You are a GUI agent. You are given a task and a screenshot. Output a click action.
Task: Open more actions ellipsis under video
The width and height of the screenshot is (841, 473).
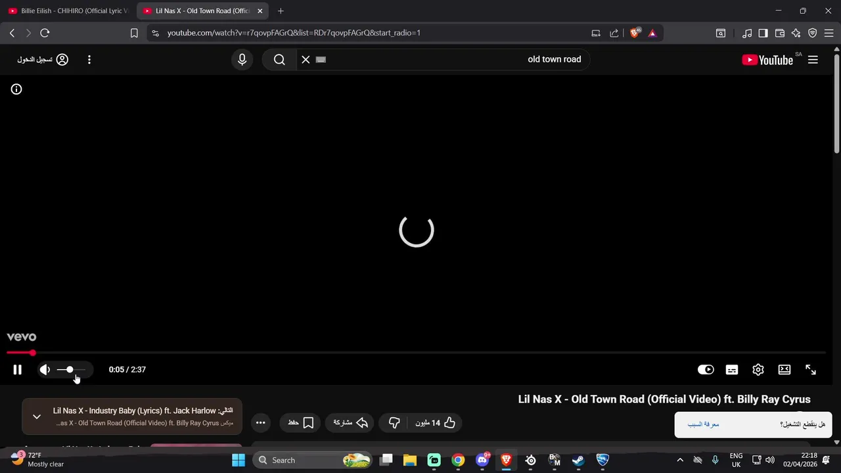[x=261, y=423]
